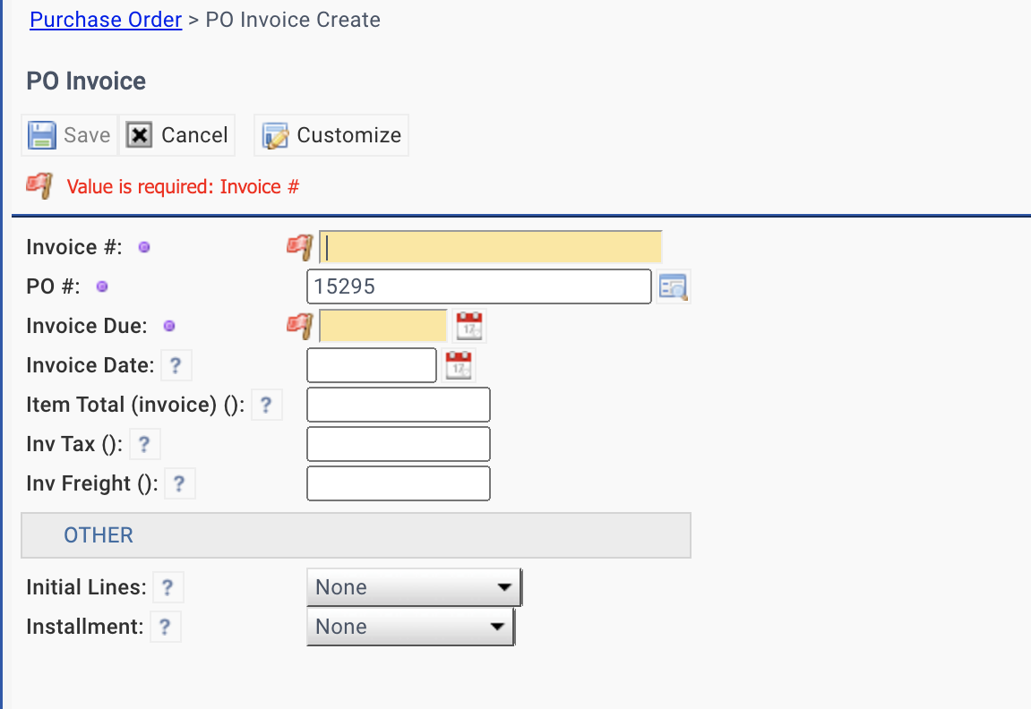Open calendar picker for Invoice Due
The image size is (1031, 709).
click(469, 326)
